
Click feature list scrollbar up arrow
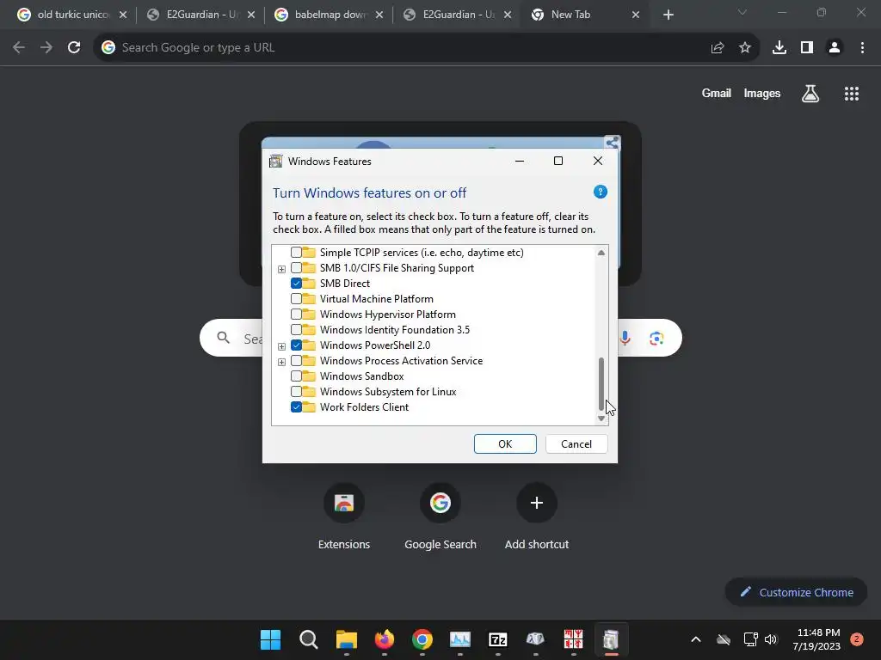click(x=601, y=253)
